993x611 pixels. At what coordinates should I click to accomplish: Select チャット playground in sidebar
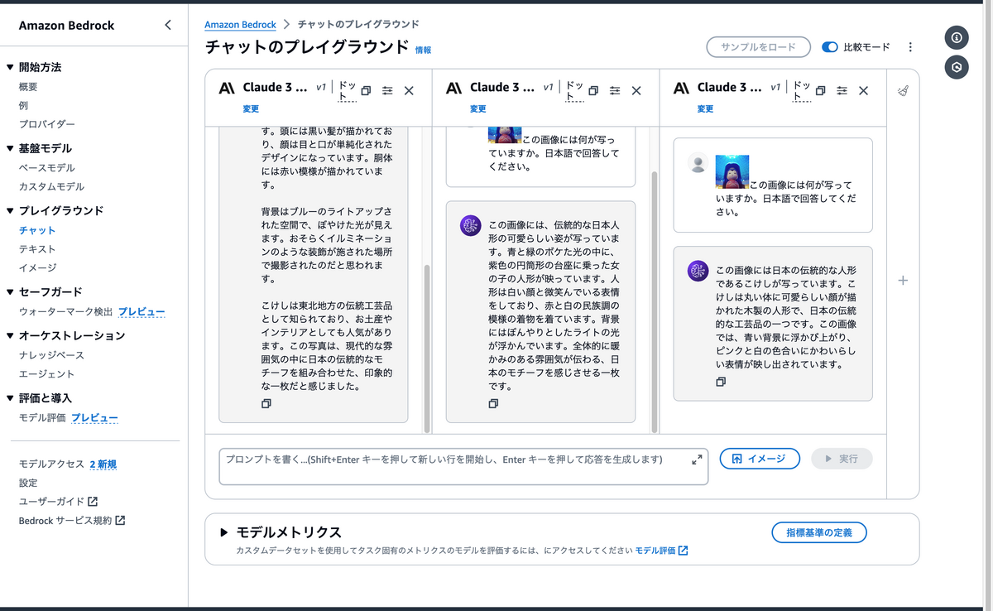(37, 230)
